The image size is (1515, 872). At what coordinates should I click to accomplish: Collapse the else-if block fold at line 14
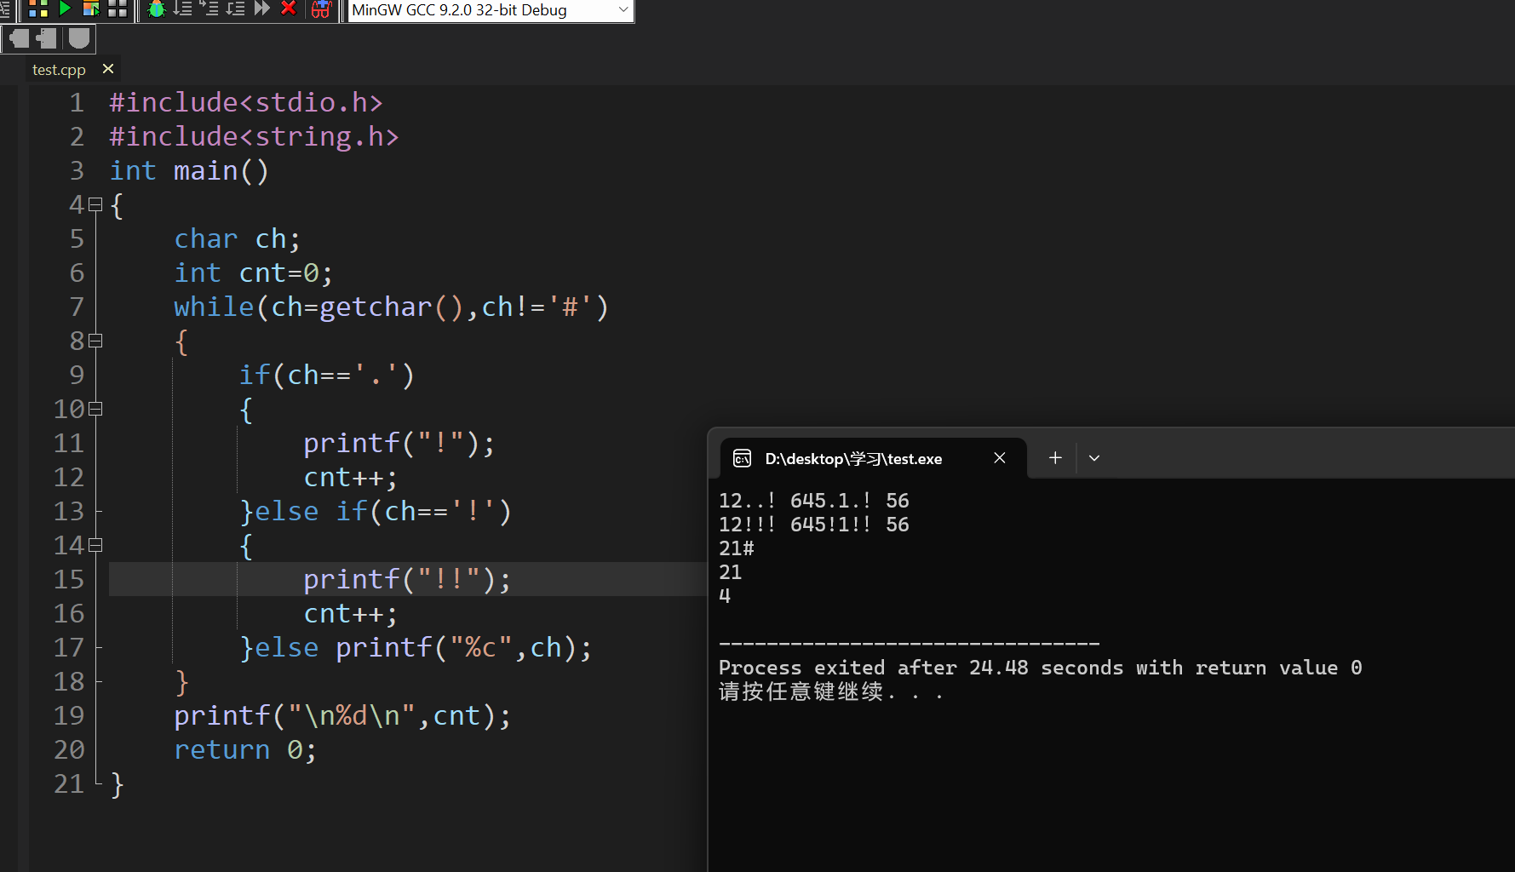pos(96,545)
